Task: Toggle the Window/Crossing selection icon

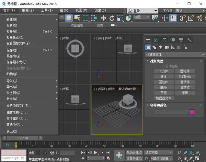Action: click(94, 18)
